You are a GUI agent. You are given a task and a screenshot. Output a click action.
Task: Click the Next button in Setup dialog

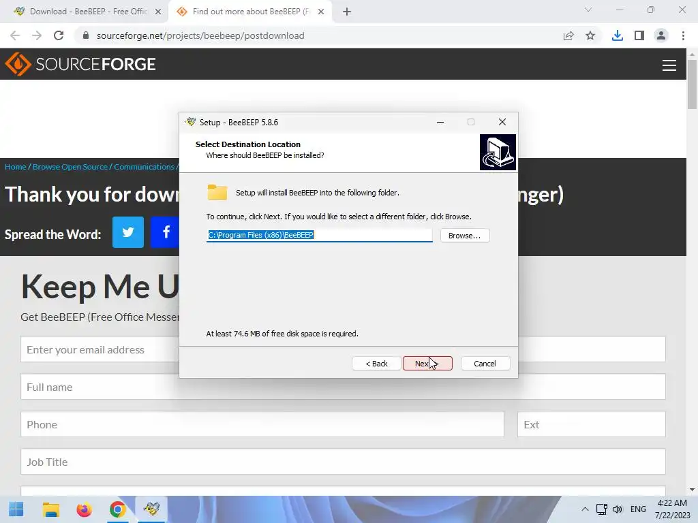coord(427,364)
